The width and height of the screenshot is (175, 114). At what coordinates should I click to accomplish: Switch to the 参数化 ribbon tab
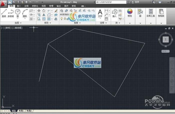[35, 6]
